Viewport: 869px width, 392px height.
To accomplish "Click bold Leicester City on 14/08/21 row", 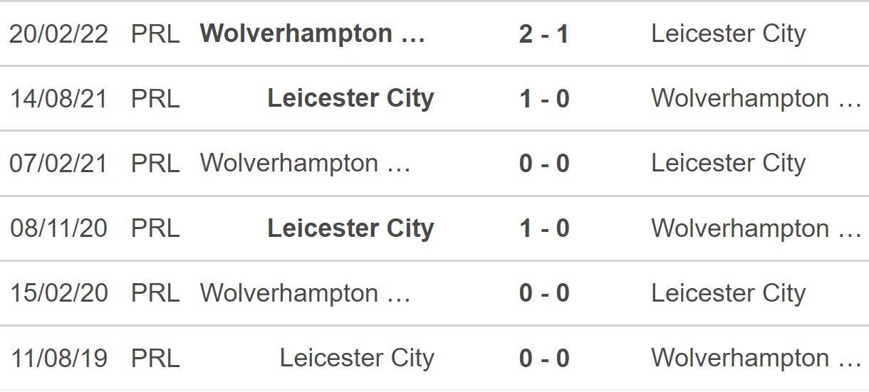I will 350,98.
